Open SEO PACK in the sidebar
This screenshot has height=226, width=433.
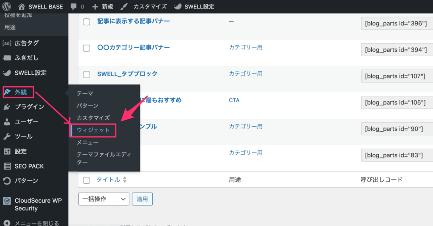pos(29,166)
